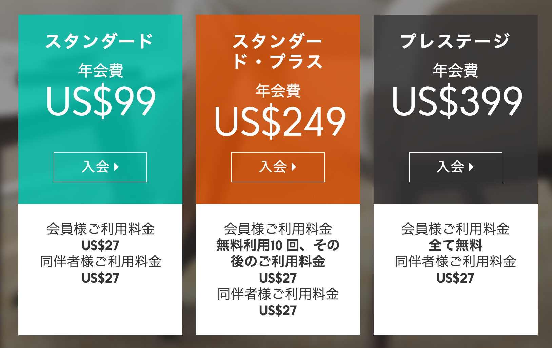Click 全て無料 text in プレステージ details
552x348 pixels.
pyautogui.click(x=455, y=245)
